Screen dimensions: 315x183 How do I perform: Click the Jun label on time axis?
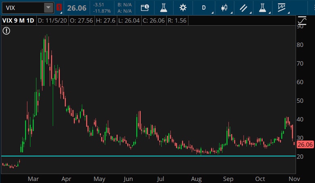128,179
